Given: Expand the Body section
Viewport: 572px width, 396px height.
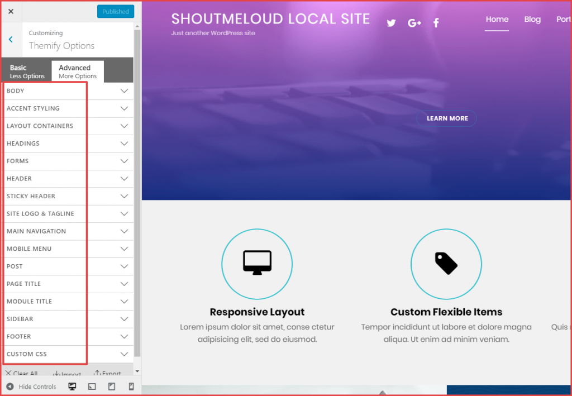Looking at the screenshot, I should click(68, 91).
